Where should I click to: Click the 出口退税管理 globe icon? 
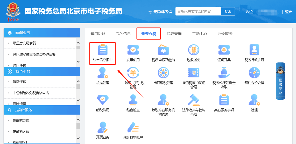(x=163, y=73)
